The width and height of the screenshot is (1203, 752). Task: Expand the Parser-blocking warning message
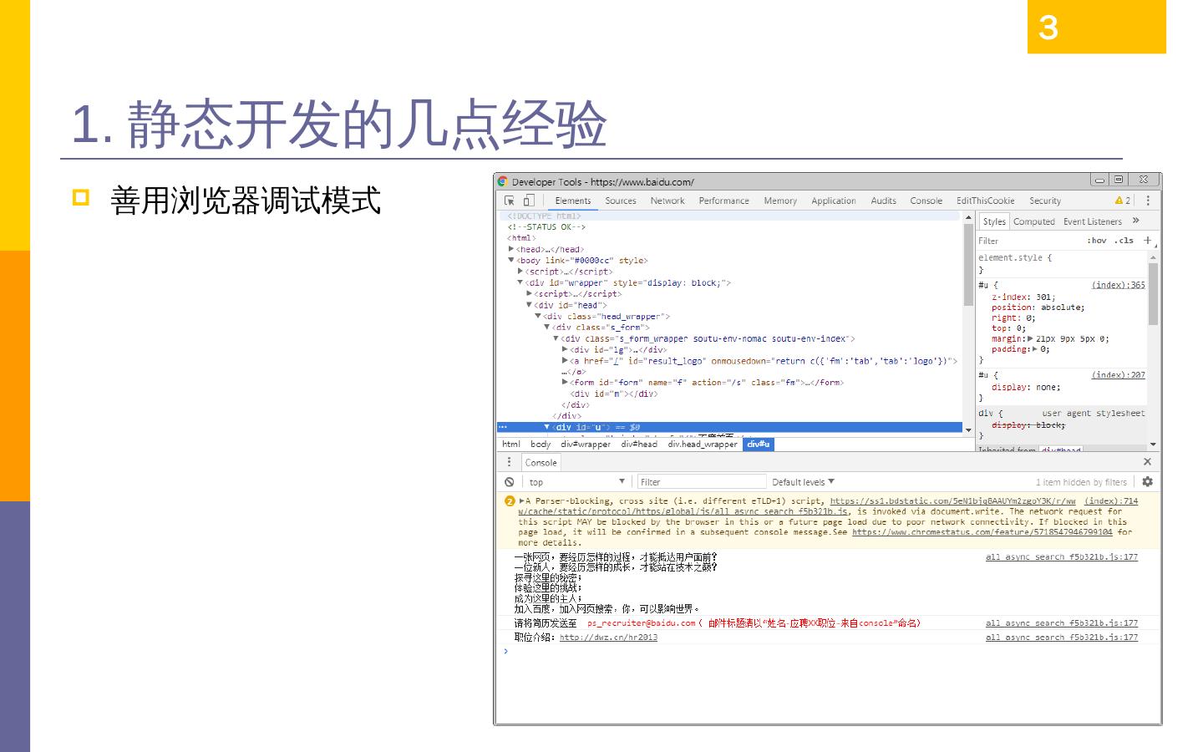click(521, 501)
